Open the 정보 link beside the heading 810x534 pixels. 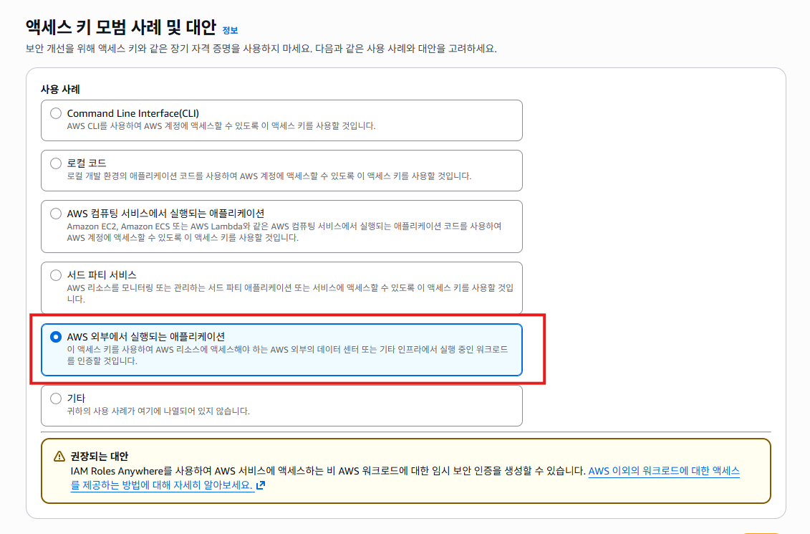coord(230,30)
